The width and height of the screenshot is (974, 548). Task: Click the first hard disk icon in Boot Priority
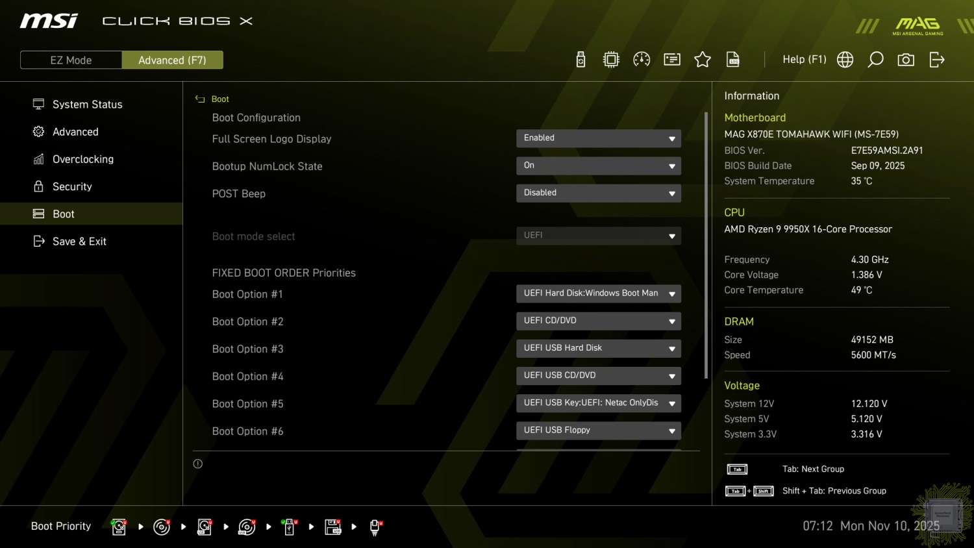click(x=119, y=527)
